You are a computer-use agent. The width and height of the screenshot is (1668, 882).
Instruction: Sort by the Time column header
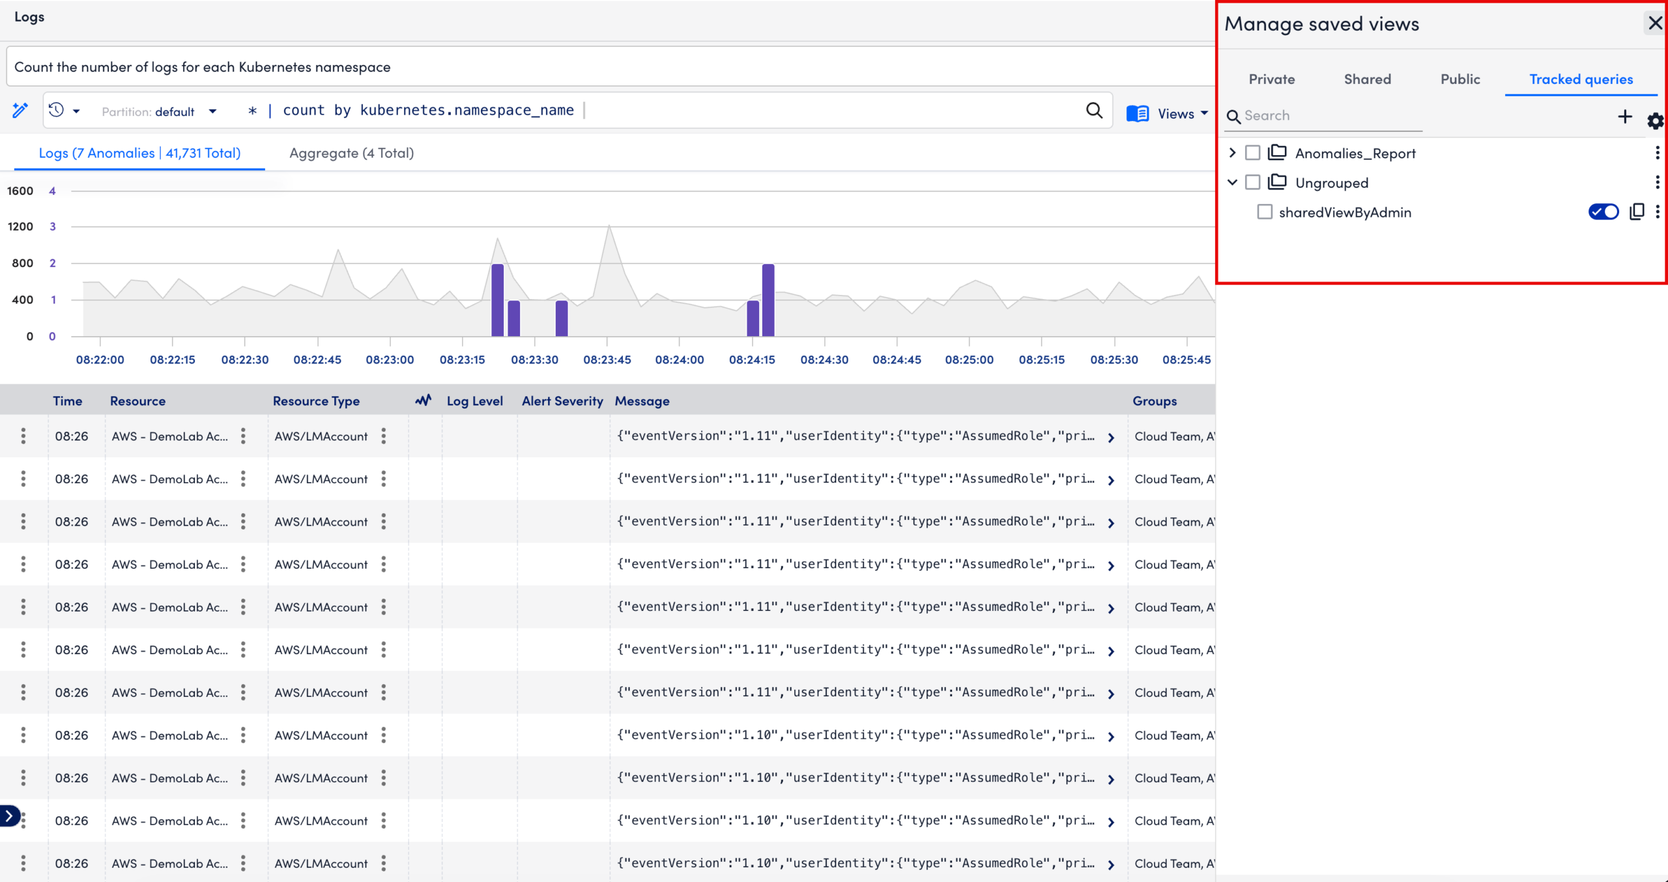[x=67, y=401]
